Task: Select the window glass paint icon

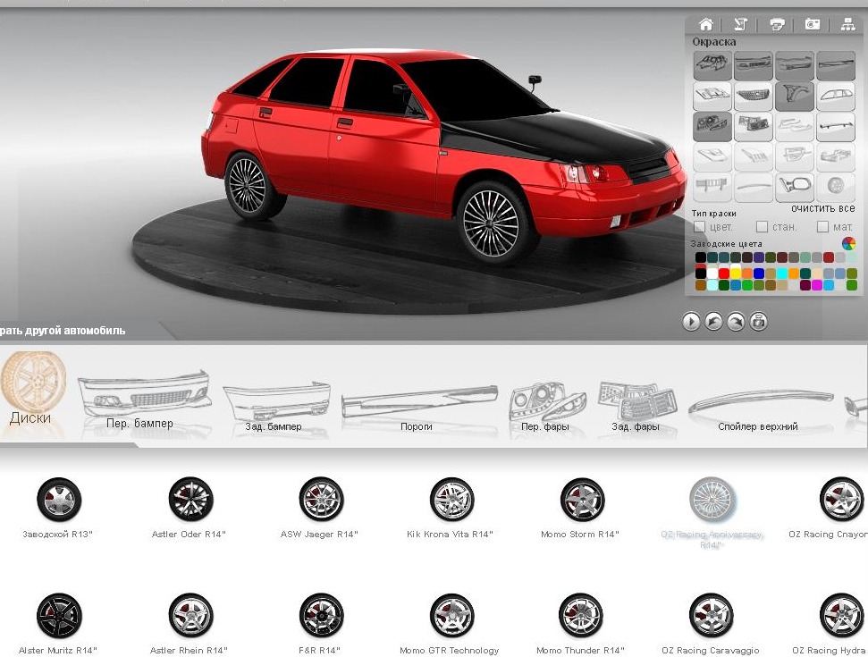Action: coord(835,97)
